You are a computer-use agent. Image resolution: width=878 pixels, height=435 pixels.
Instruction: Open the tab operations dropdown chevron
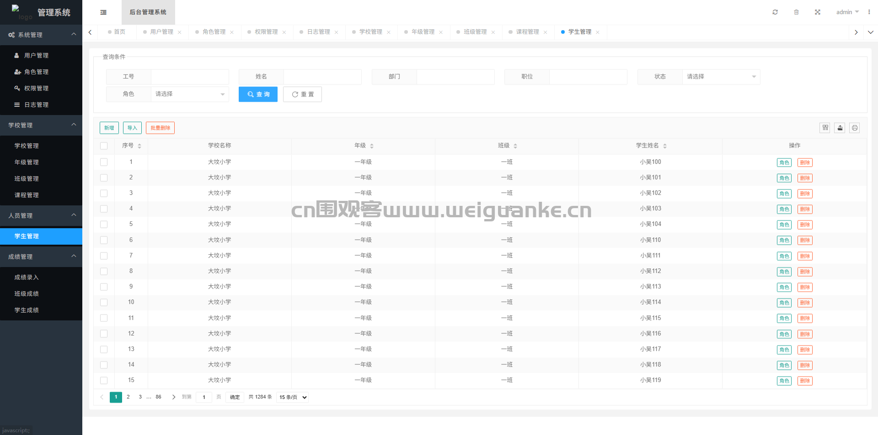click(870, 32)
